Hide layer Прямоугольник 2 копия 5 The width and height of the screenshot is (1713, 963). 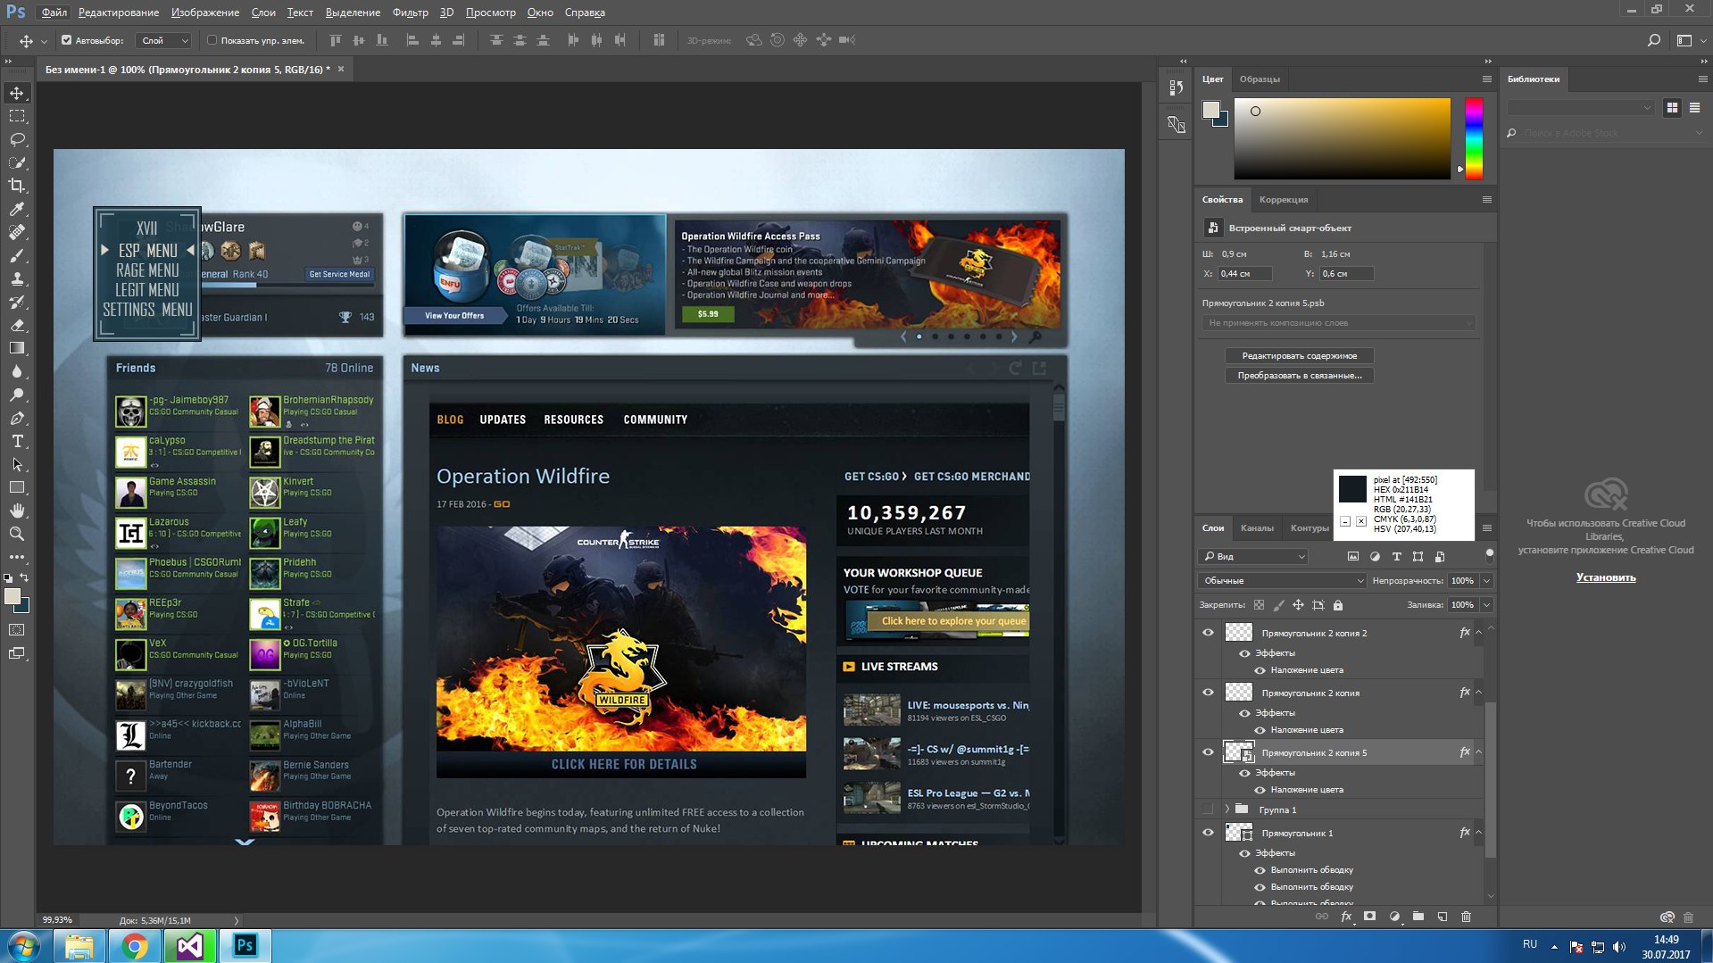point(1208,752)
